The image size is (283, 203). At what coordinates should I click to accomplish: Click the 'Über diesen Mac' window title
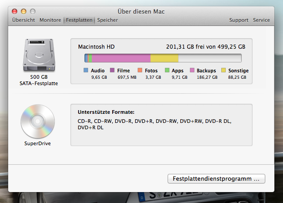click(141, 11)
